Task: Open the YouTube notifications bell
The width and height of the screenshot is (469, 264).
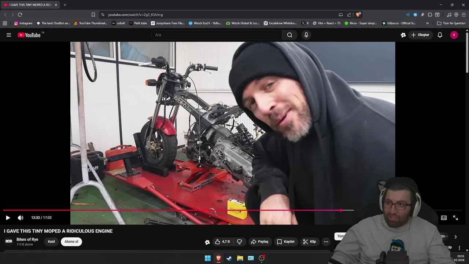Action: (x=440, y=35)
